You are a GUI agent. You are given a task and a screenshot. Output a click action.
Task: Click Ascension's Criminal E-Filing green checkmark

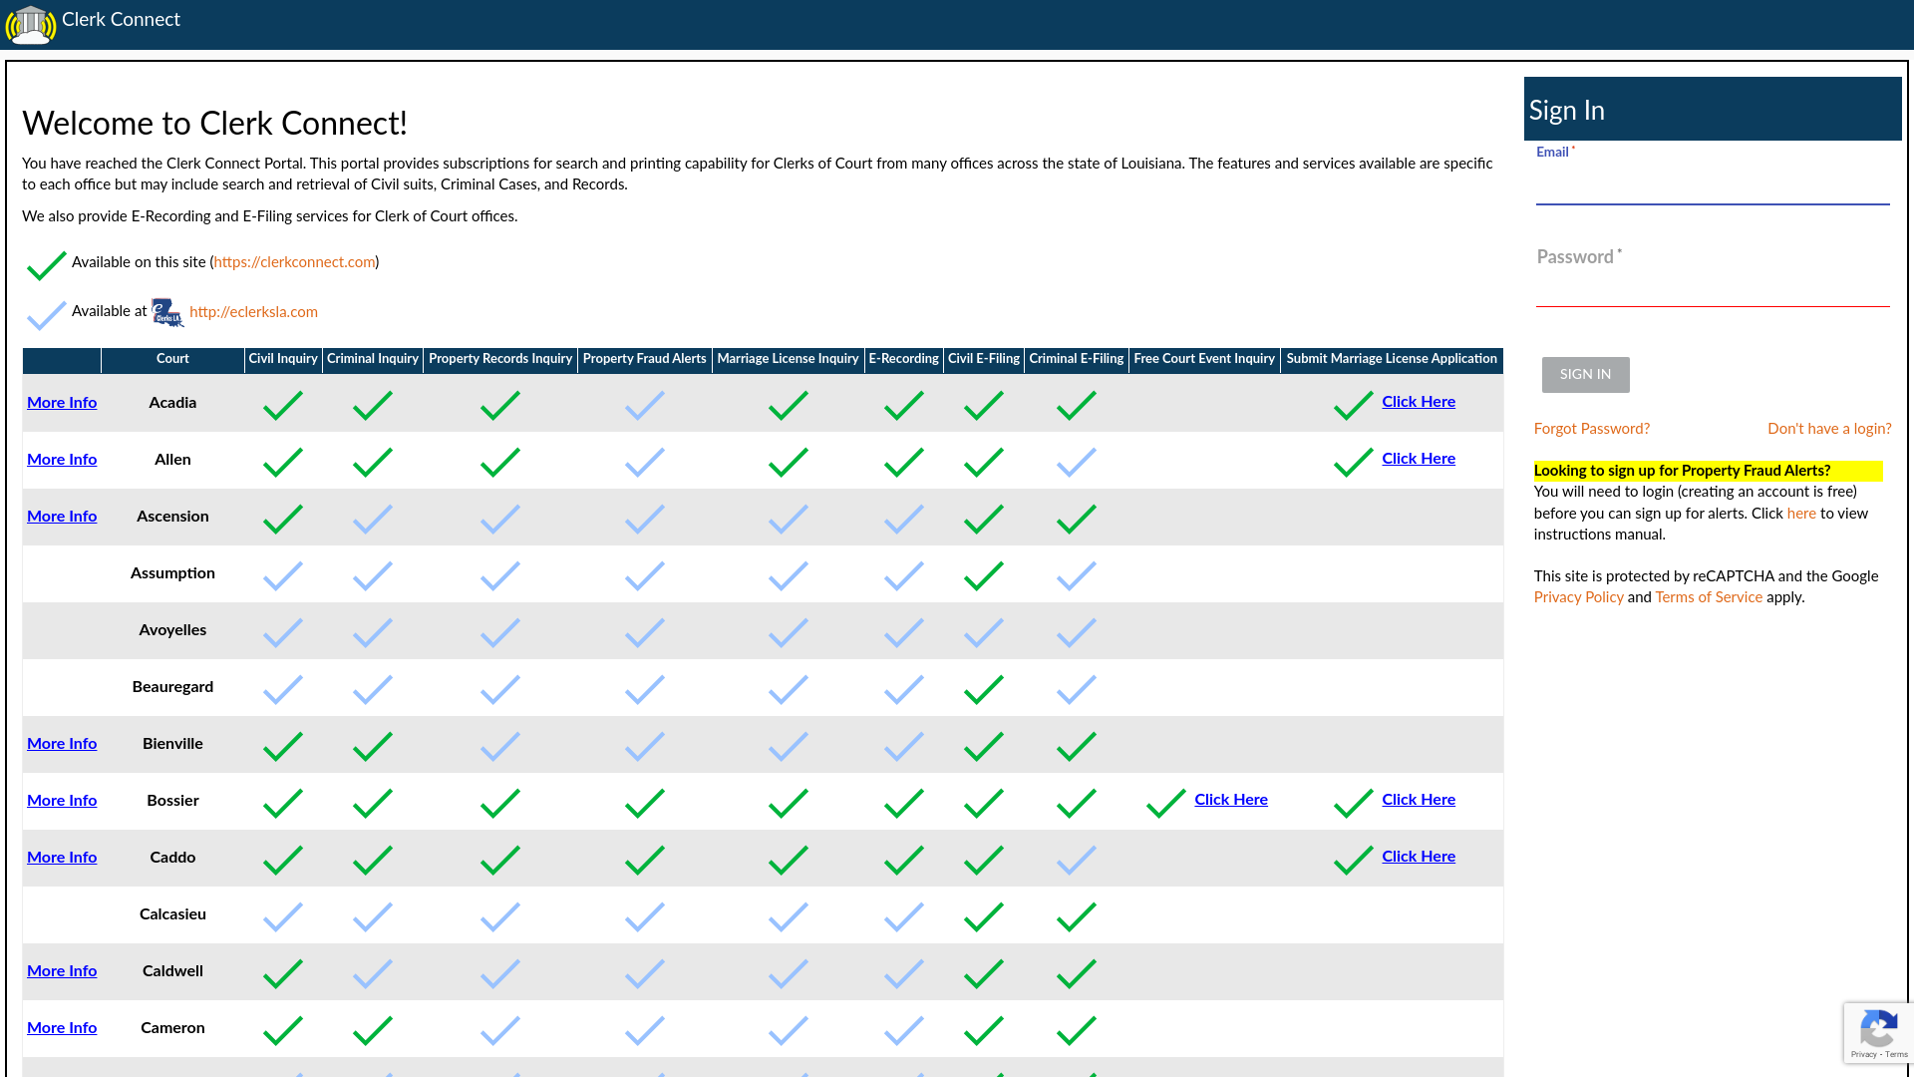(1077, 519)
